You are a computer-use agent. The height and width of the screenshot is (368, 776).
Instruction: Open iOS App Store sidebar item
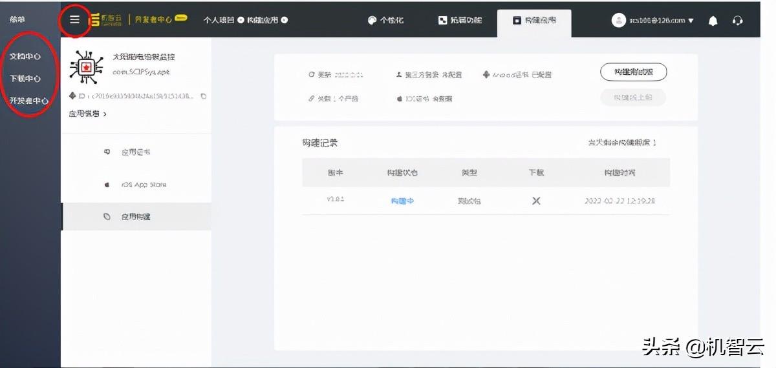pos(136,185)
